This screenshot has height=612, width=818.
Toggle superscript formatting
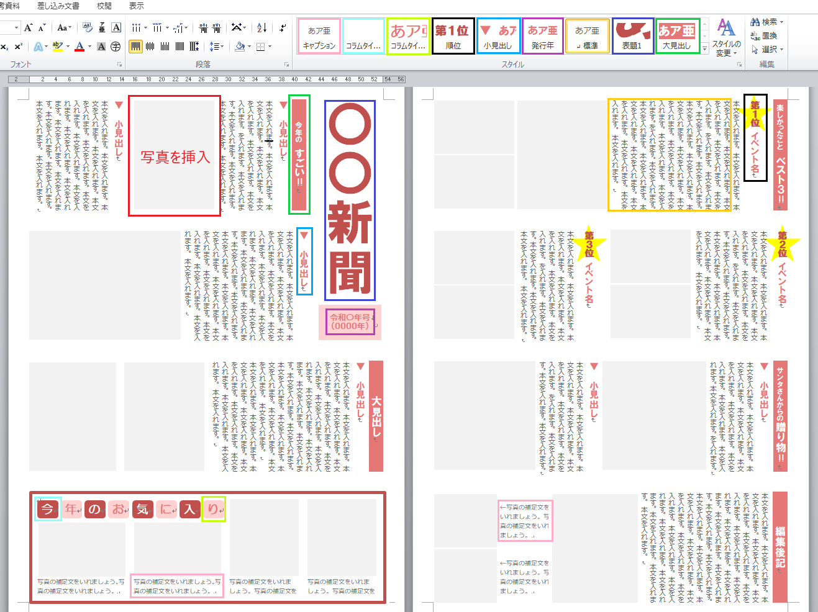click(19, 47)
